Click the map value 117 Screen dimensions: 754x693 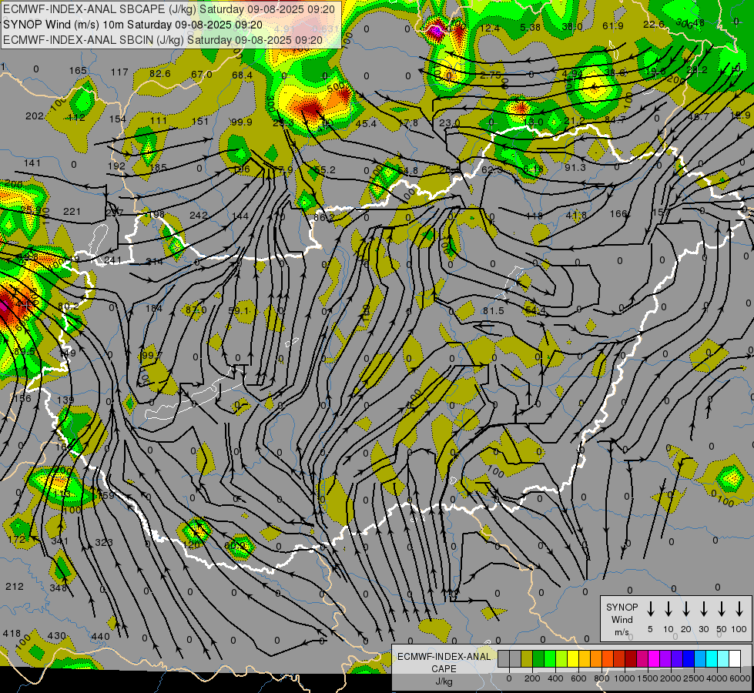pyautogui.click(x=119, y=72)
